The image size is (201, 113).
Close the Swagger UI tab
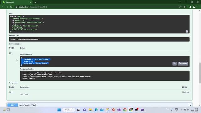[x=30, y=2]
